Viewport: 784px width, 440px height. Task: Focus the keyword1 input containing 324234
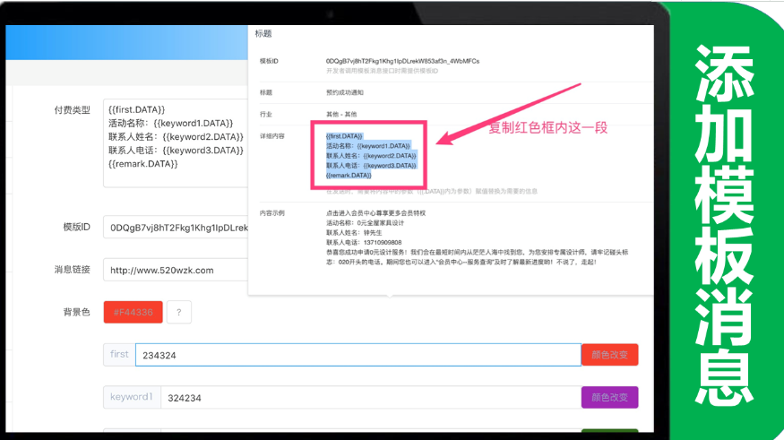369,397
